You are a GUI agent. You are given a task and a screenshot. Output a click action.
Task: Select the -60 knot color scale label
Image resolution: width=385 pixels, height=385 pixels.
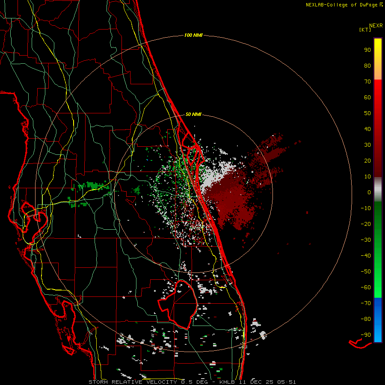coord(366,287)
